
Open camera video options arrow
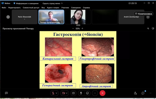click(67, 93)
